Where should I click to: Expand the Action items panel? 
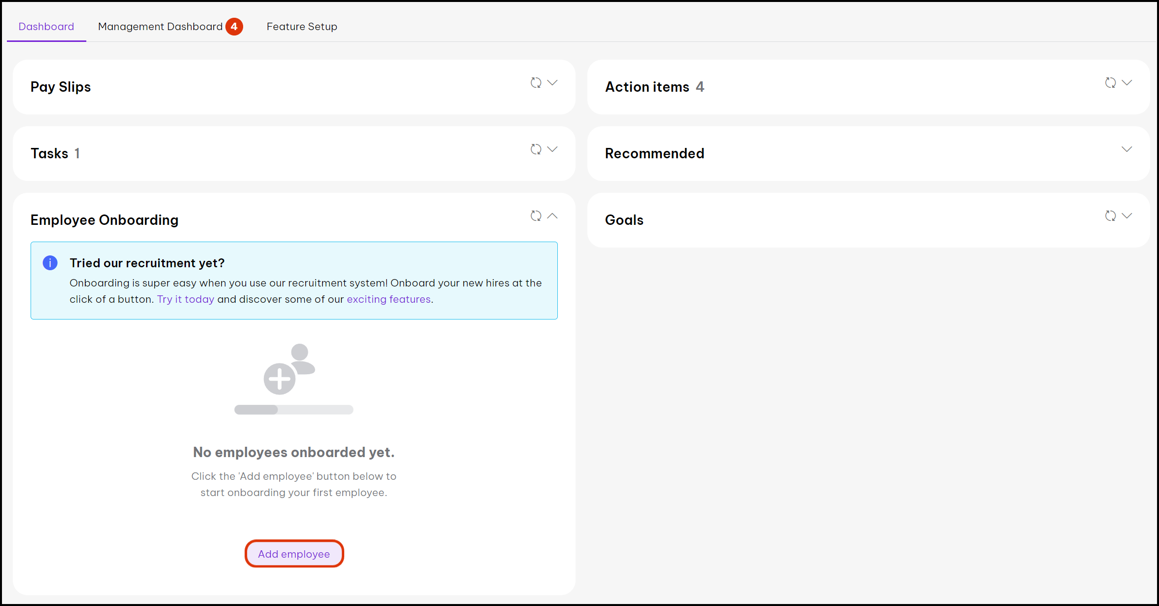click(1127, 83)
